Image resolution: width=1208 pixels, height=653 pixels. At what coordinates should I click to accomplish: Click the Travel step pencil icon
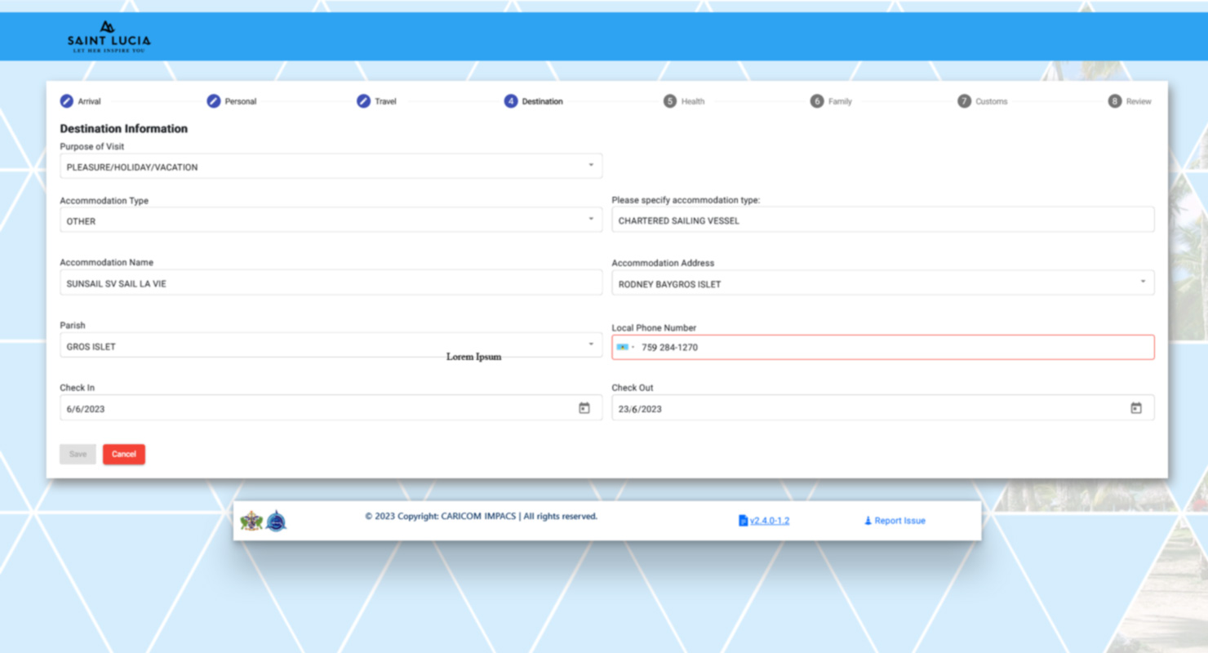click(363, 101)
